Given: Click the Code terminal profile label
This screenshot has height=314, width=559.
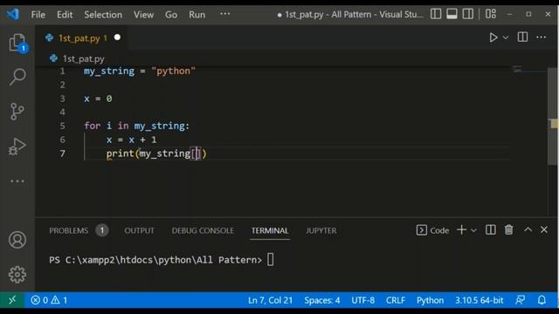Looking at the screenshot, I should [x=432, y=230].
